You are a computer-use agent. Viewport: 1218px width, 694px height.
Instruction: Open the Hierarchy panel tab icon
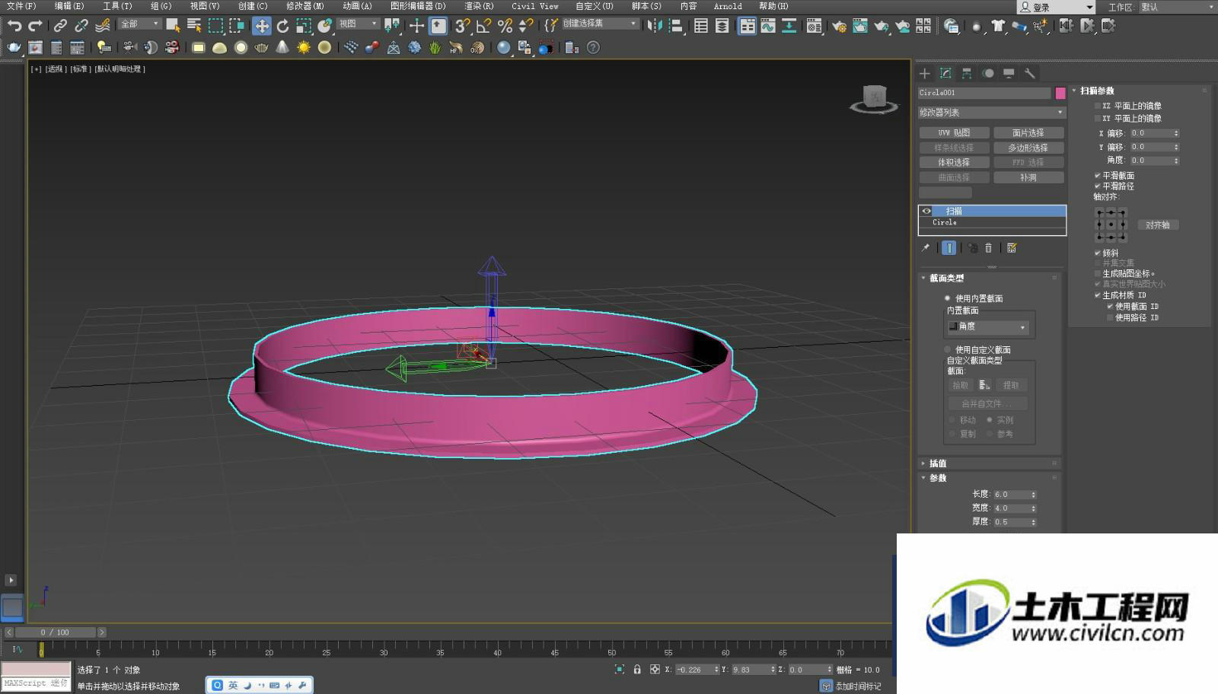coord(967,73)
